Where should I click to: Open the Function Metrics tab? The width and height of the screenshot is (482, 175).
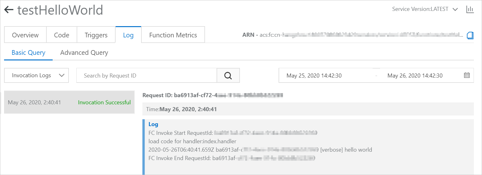[173, 35]
